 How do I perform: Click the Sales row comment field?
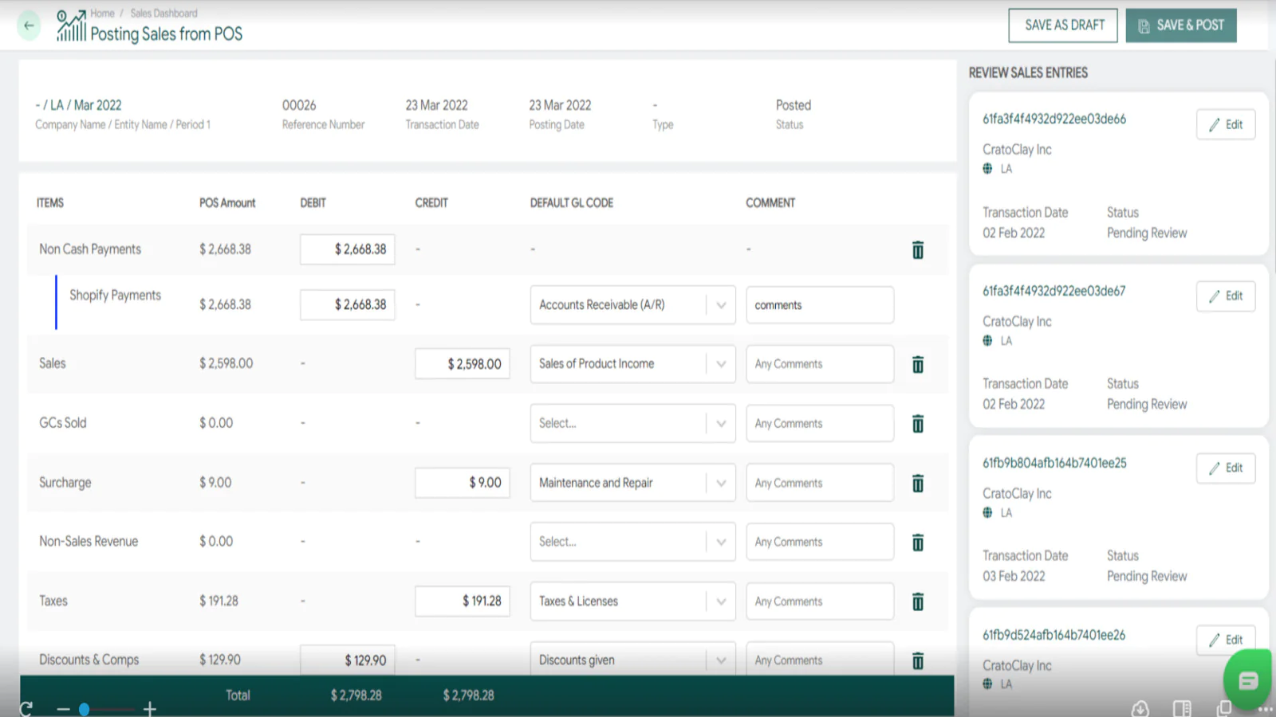pos(819,364)
